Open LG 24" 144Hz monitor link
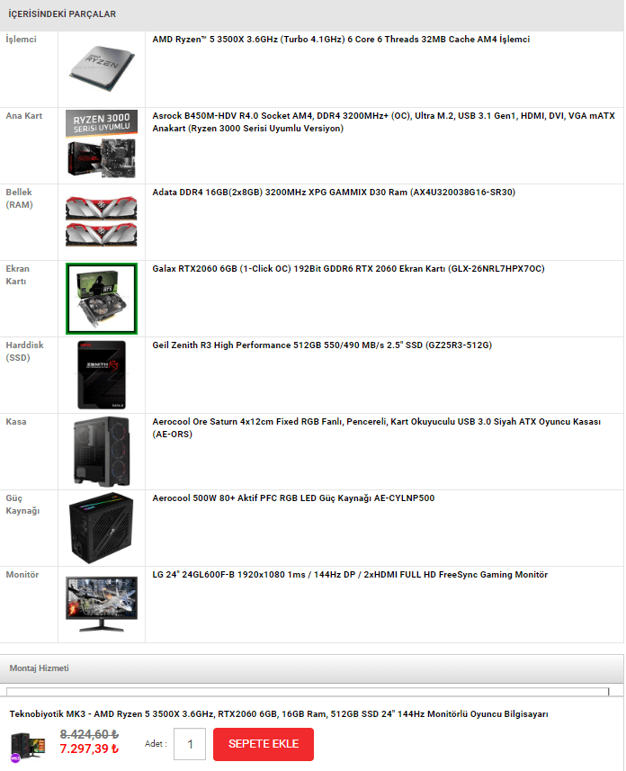626x771 pixels. pos(350,575)
